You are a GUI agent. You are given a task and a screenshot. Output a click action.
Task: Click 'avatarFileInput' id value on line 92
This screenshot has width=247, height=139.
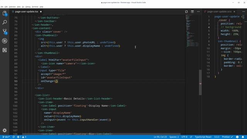click(x=59, y=78)
